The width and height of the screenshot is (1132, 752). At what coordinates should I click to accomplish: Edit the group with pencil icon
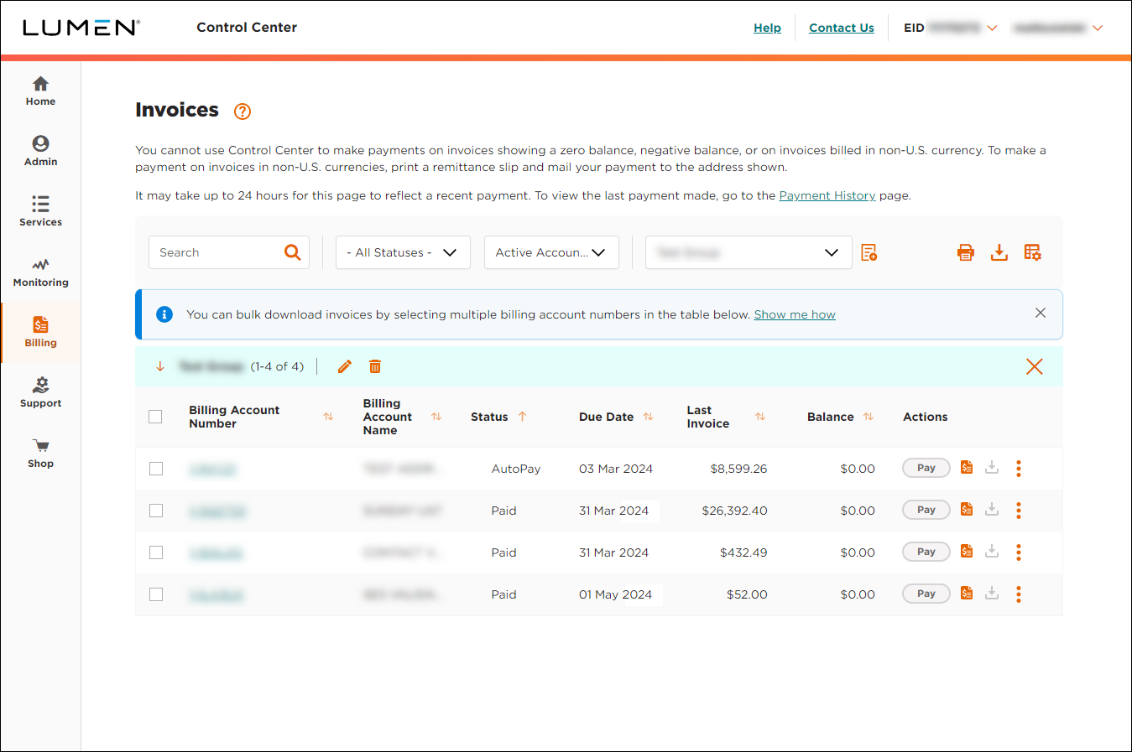coord(344,366)
